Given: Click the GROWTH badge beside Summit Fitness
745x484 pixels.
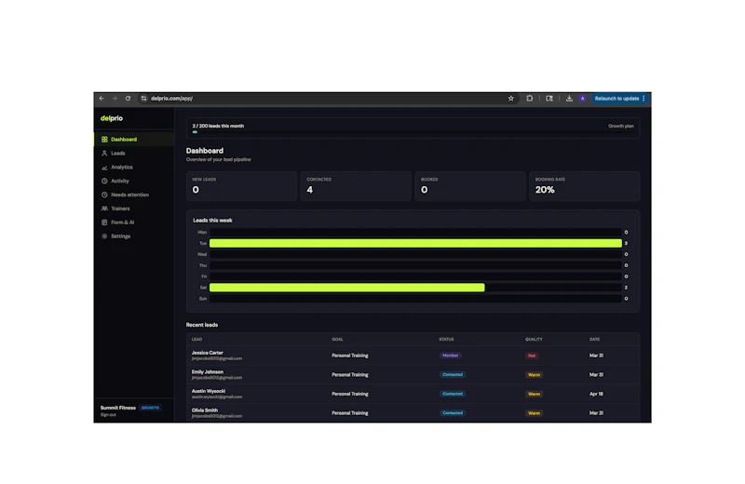Looking at the screenshot, I should pyautogui.click(x=150, y=408).
